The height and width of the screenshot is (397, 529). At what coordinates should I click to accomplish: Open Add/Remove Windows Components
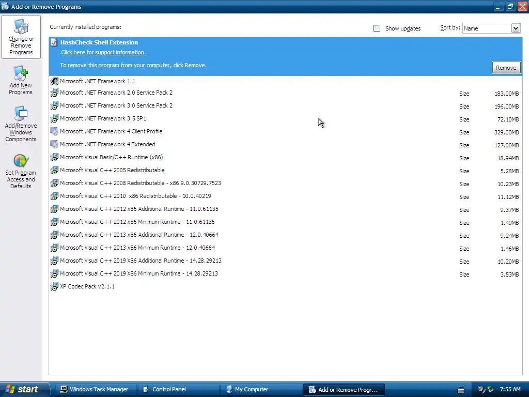21,124
